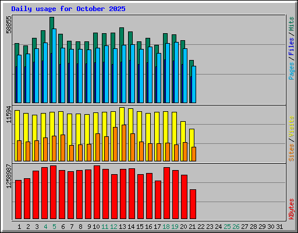Click day 11 on the x-axis
Screen dimensions: 298x233
pyautogui.click(x=105, y=227)
